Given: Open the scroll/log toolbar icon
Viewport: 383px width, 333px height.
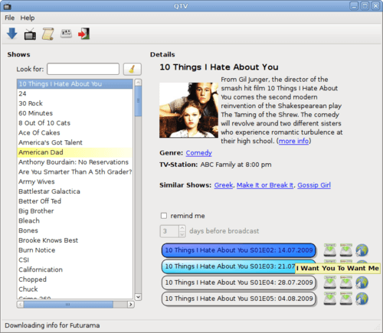Looking at the screenshot, I should [x=48, y=34].
